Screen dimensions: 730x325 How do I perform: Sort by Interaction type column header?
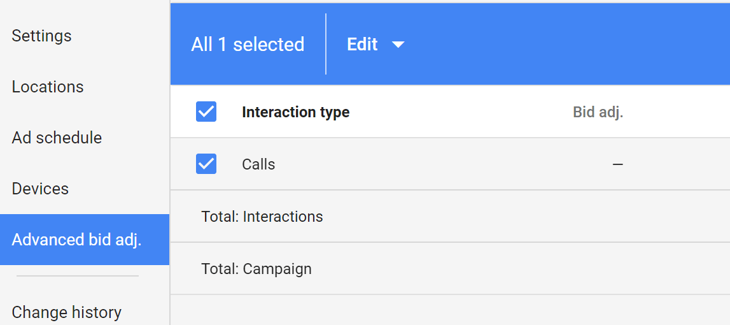click(x=295, y=112)
